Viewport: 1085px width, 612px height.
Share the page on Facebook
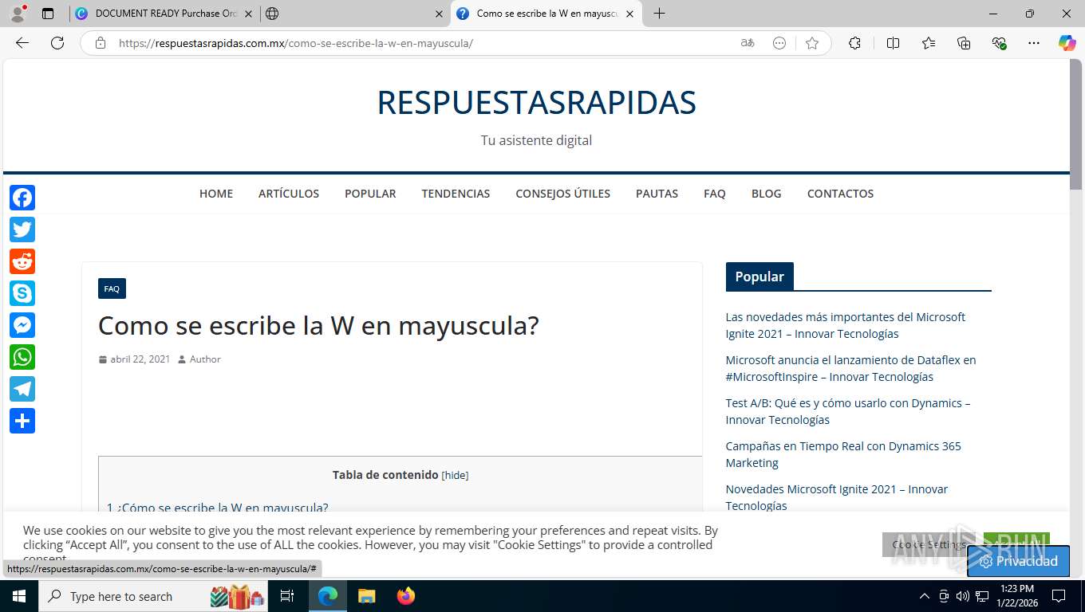click(x=22, y=198)
